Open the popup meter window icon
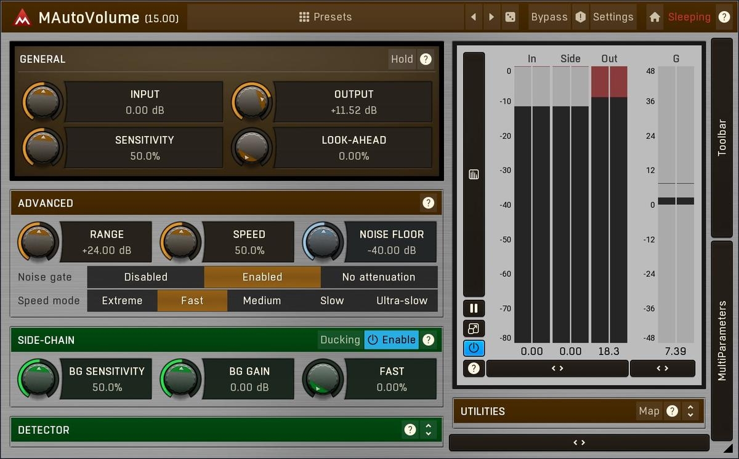Viewport: 739px width, 459px height. (474, 328)
